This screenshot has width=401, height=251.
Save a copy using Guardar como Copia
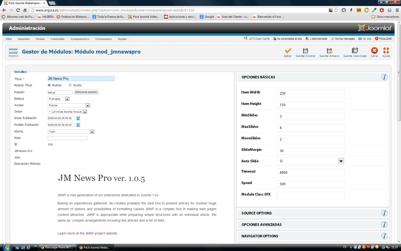(x=355, y=51)
